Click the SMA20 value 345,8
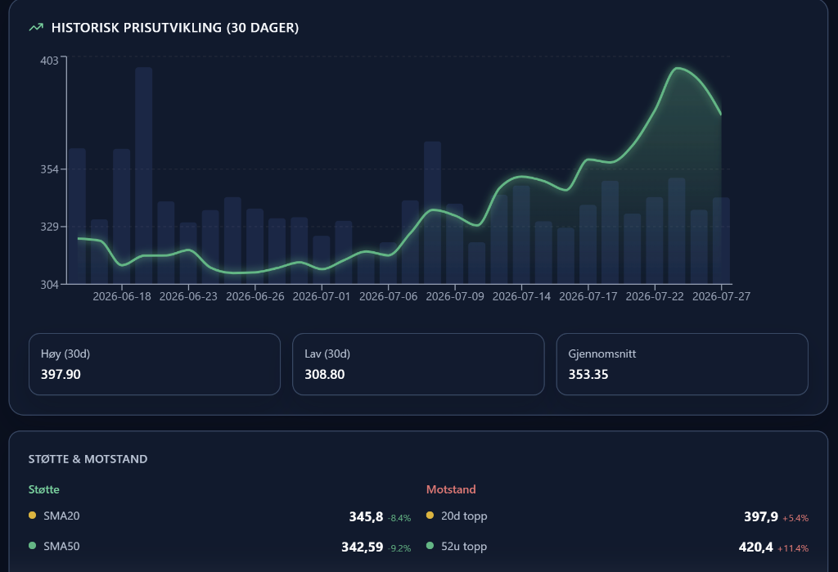Viewport: 838px width, 572px height. (x=366, y=517)
